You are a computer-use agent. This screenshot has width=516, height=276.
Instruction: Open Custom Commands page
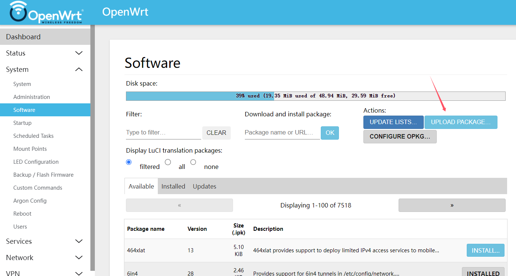(x=38, y=188)
